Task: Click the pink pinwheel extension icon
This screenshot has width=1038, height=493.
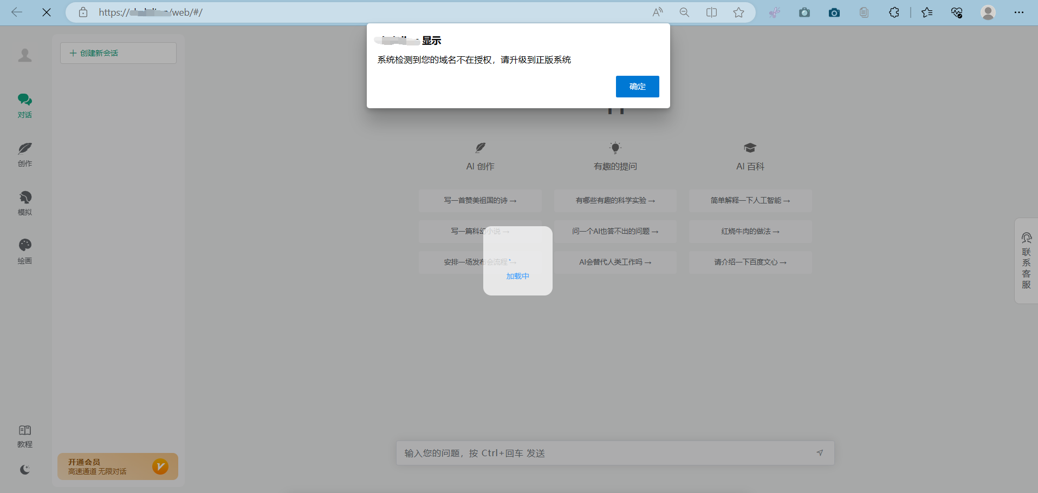Action: click(775, 12)
